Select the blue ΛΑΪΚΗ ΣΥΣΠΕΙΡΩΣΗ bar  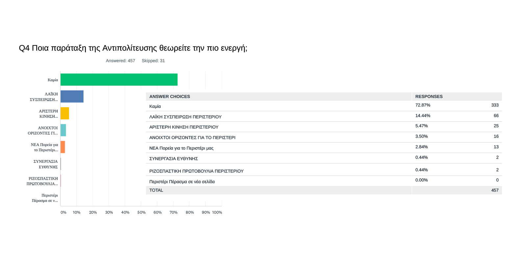tap(72, 96)
